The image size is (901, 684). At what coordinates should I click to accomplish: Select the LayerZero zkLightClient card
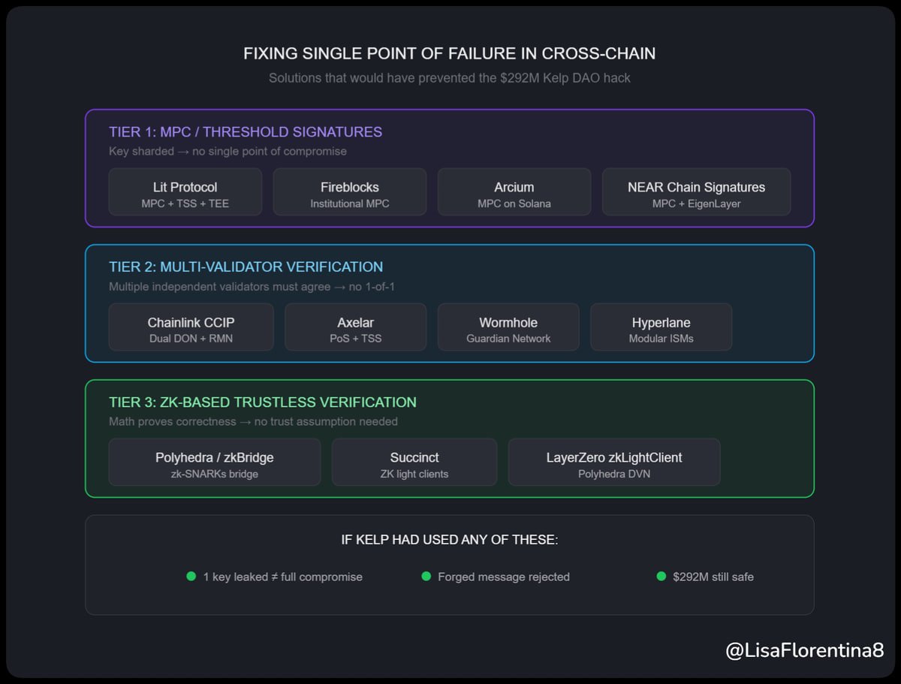614,463
